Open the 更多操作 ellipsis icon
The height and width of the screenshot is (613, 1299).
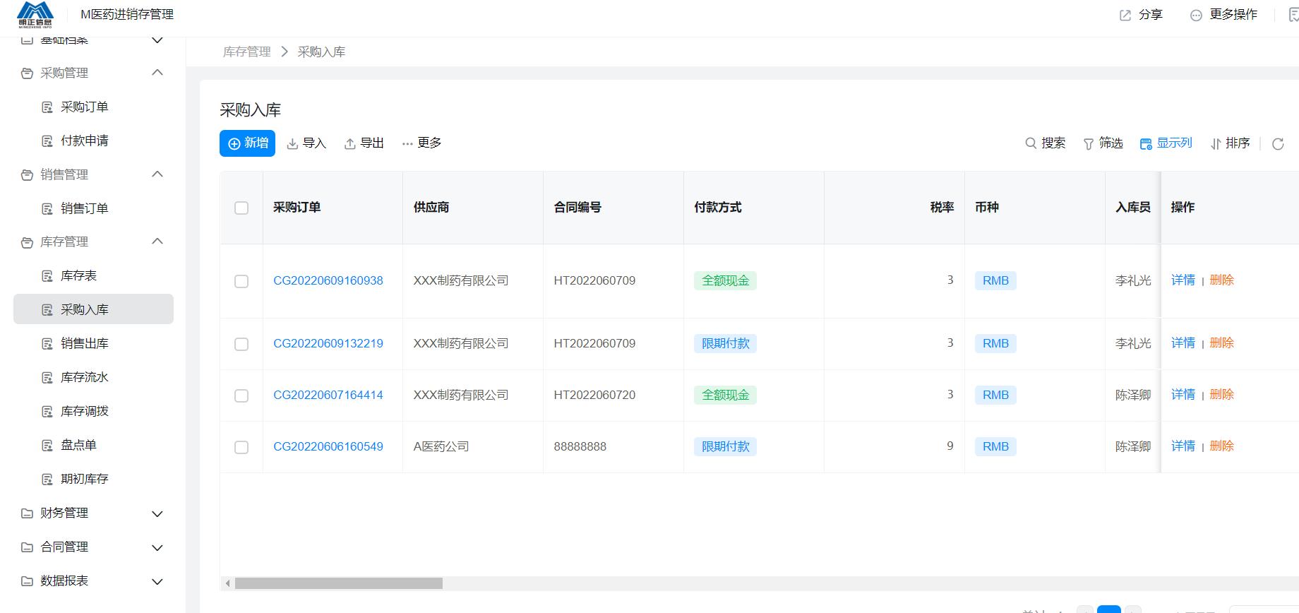[1196, 16]
